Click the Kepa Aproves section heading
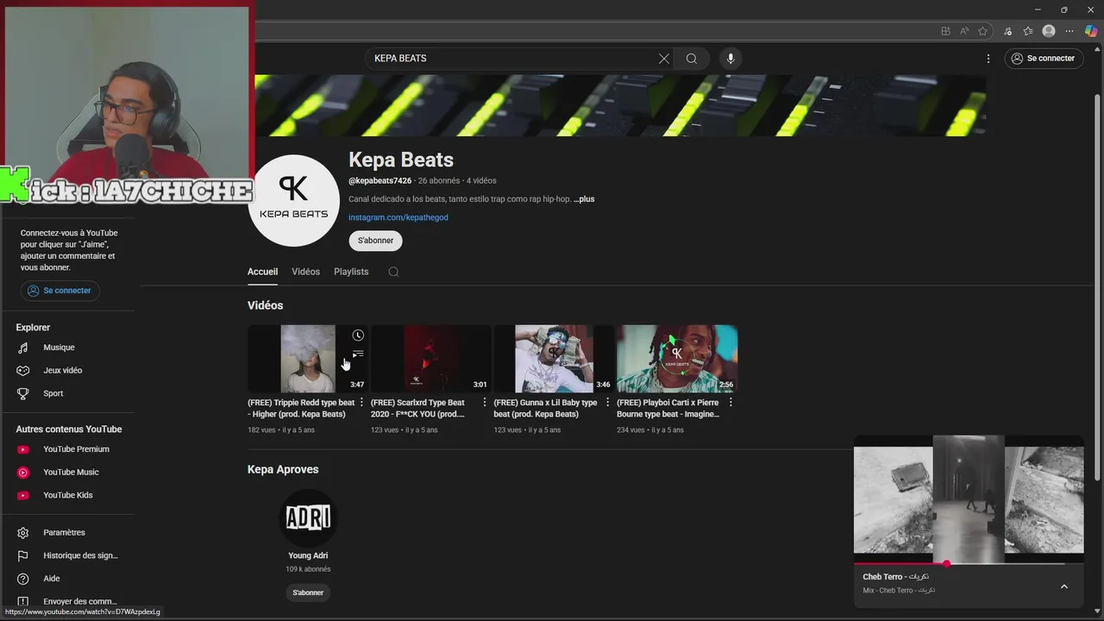This screenshot has width=1104, height=621. click(283, 469)
